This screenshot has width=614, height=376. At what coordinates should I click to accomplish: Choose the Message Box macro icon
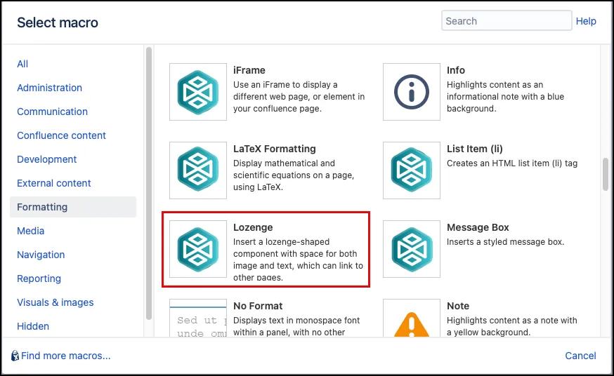(411, 249)
